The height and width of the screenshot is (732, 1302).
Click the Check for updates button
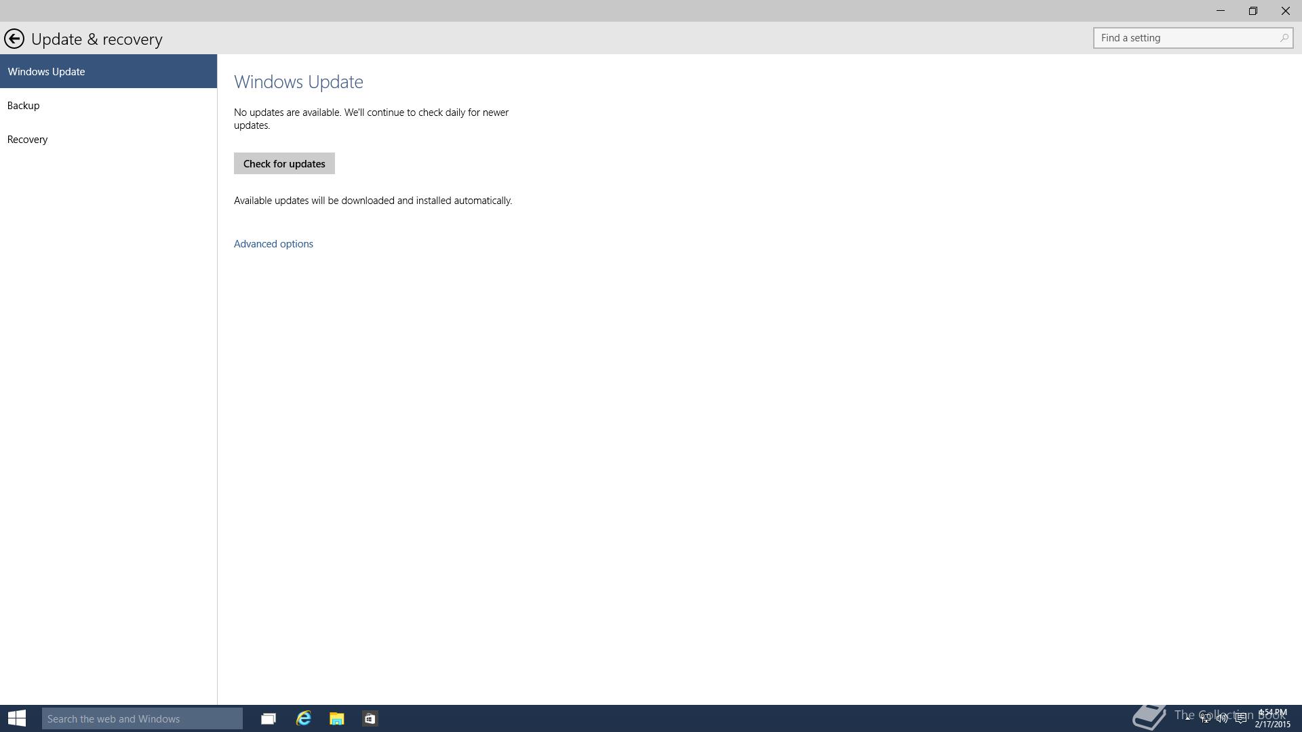coord(284,163)
